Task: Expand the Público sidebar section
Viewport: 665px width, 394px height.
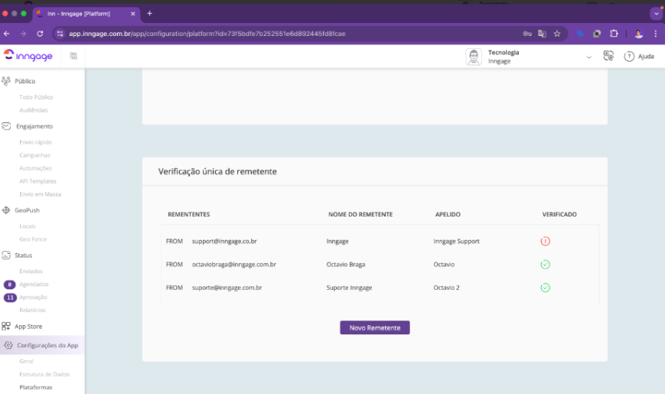Action: [24, 81]
